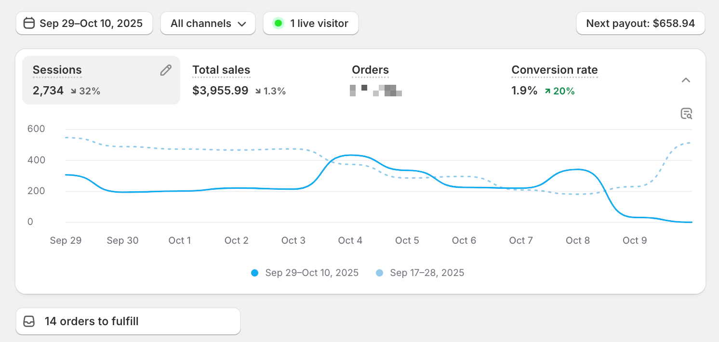
Task: Open the All channels dropdown
Action: click(208, 23)
